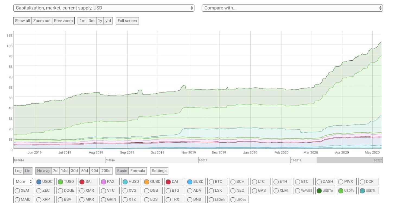
Task: Turn on the DOGE series
Action: coord(66,191)
